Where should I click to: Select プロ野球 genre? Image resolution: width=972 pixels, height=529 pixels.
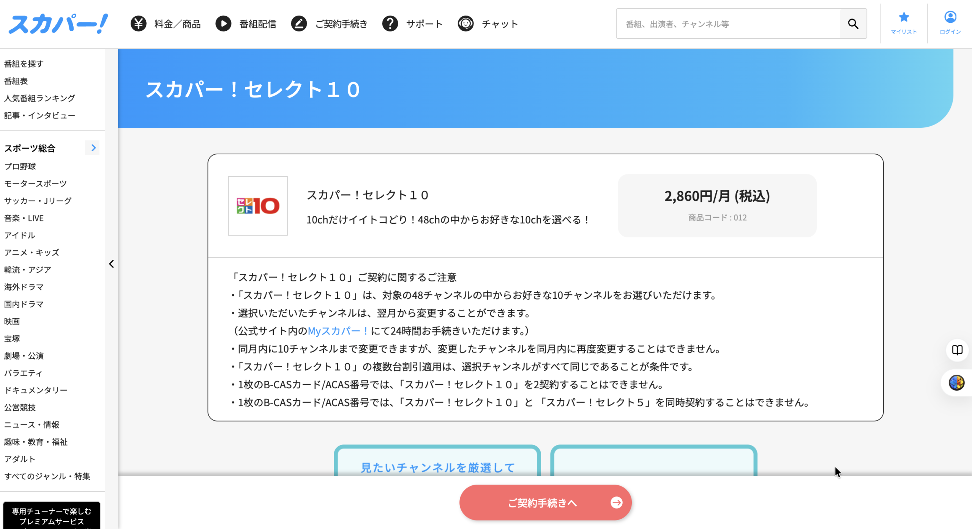[x=20, y=166]
